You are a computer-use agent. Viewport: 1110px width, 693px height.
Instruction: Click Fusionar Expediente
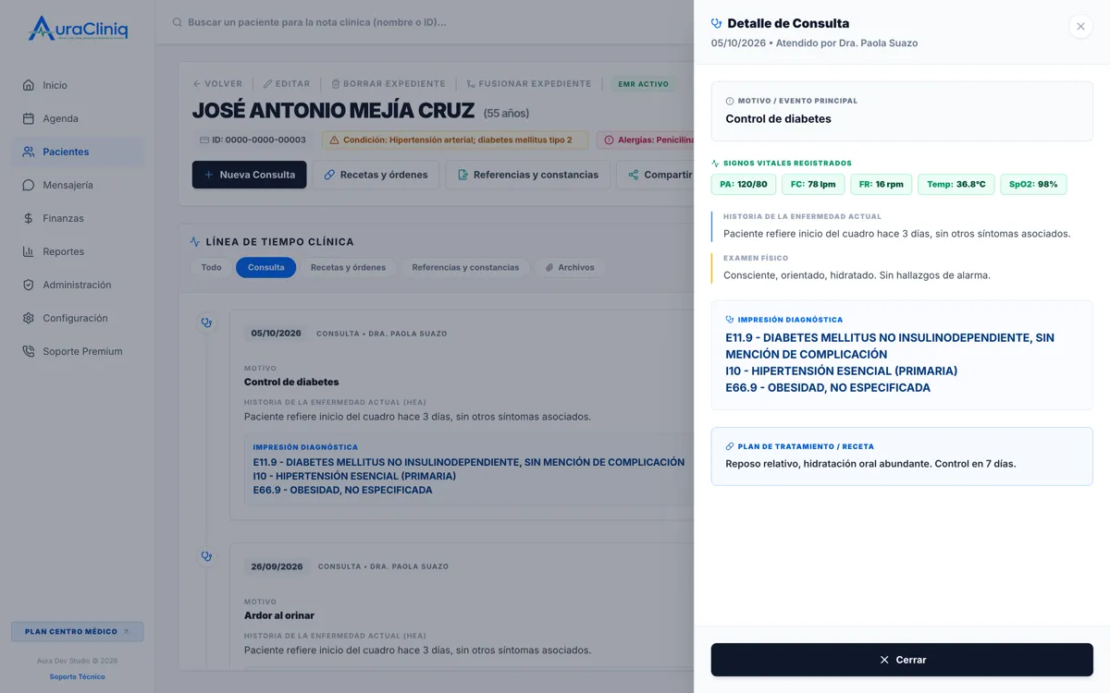click(529, 84)
